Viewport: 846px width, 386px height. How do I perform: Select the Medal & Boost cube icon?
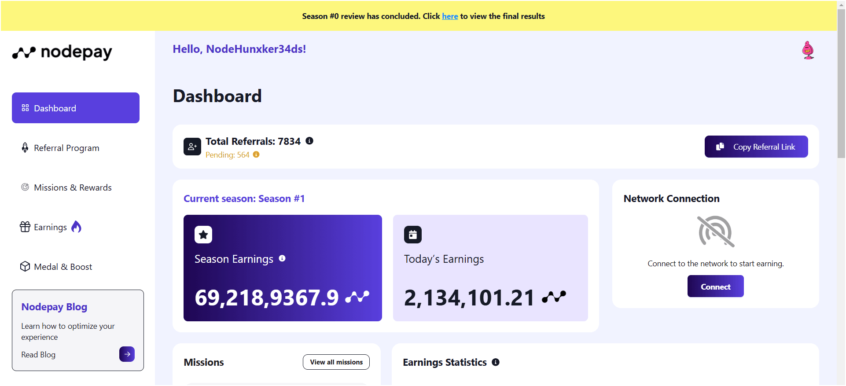click(25, 266)
